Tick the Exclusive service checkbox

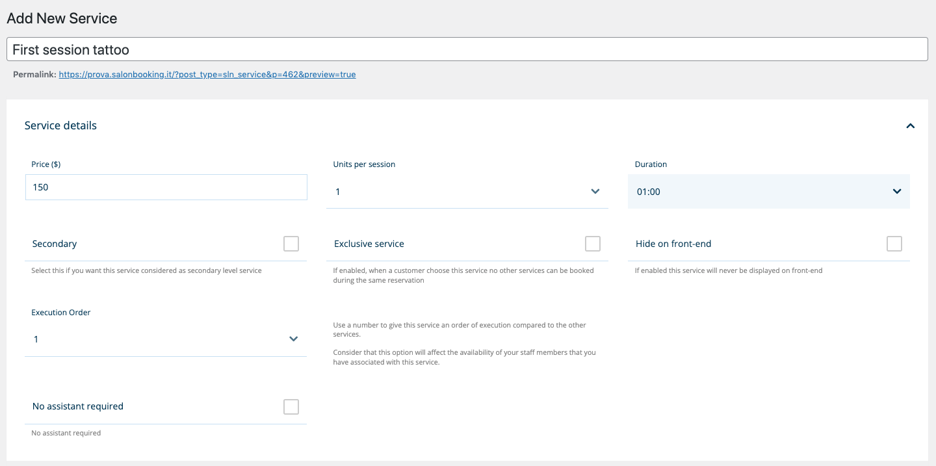(x=593, y=244)
